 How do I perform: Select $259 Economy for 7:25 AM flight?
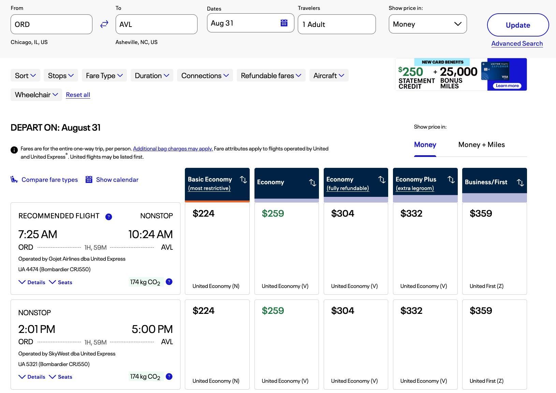coord(287,249)
